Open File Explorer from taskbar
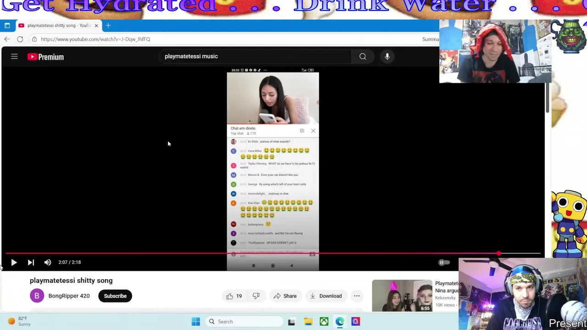This screenshot has width=587, height=330. coord(308,322)
